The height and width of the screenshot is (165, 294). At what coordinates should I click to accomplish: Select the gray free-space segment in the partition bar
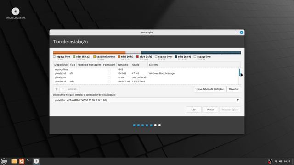point(133,53)
